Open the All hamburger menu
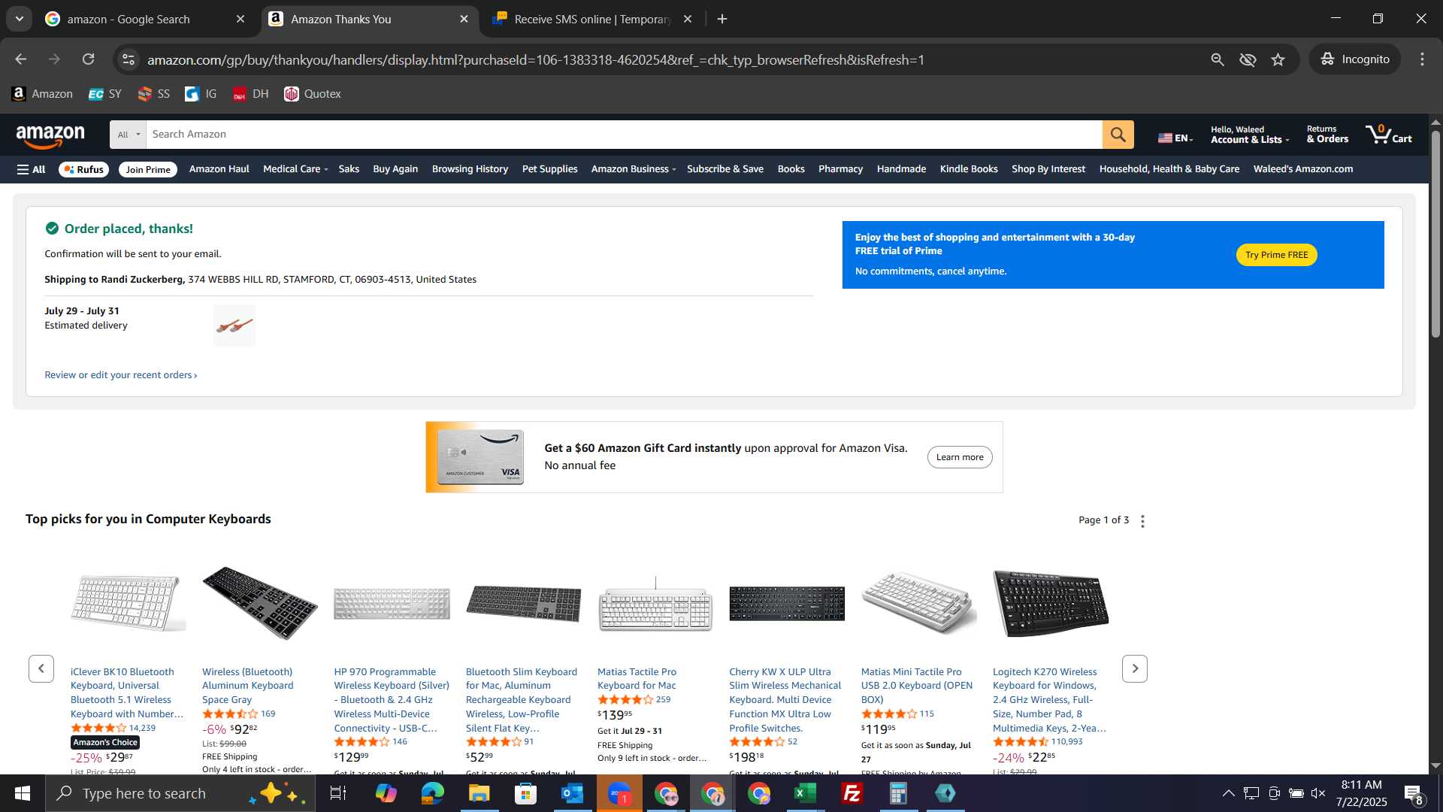Screen dimensions: 1443x812 (x=32, y=170)
